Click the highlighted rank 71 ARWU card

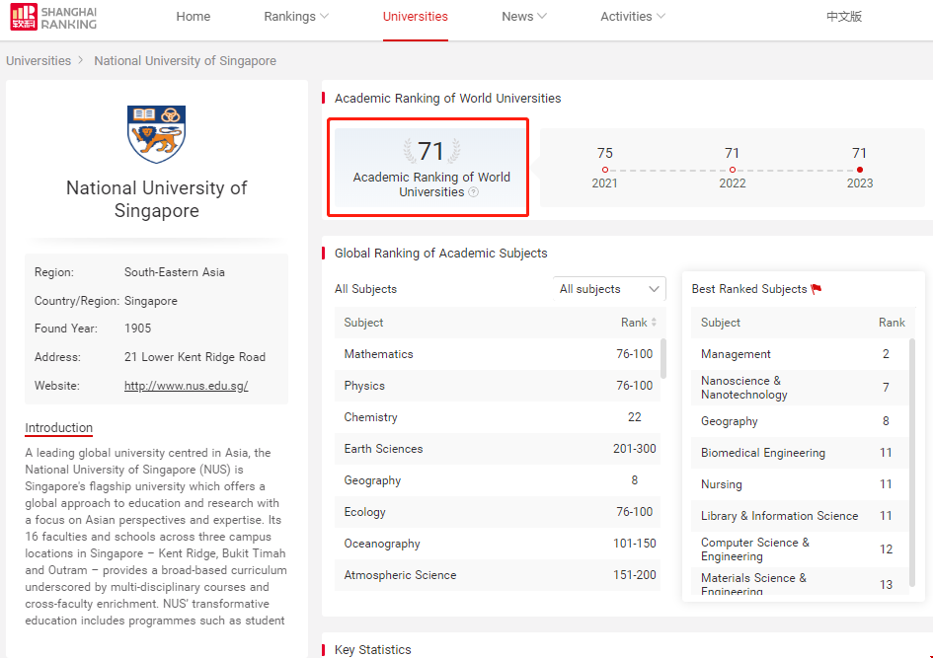pyautogui.click(x=428, y=168)
